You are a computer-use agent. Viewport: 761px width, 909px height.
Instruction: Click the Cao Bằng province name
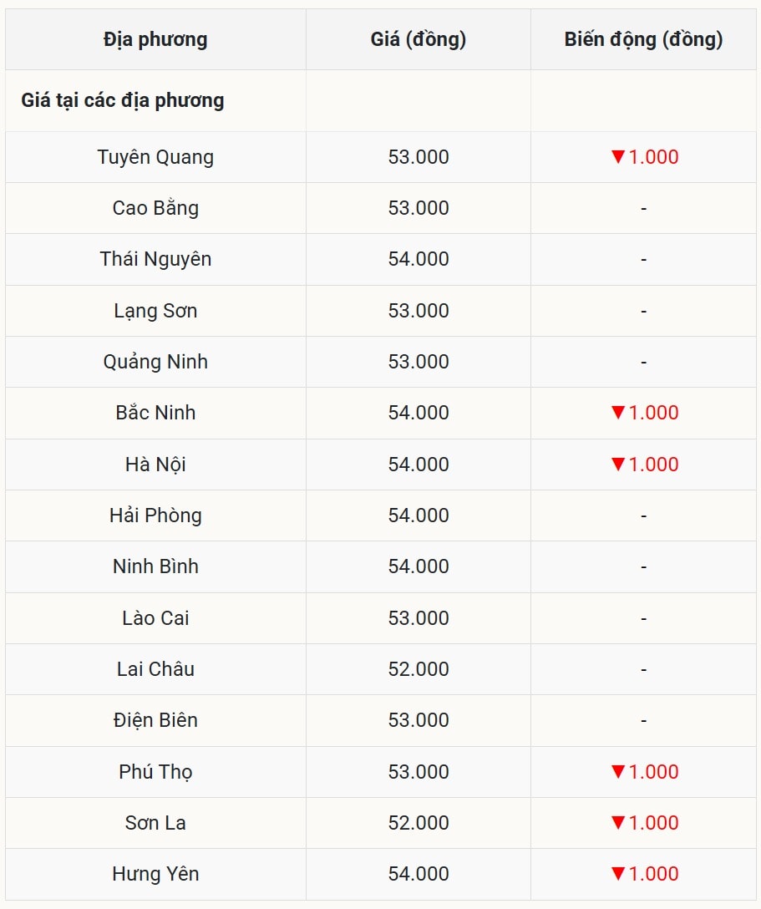pos(155,208)
